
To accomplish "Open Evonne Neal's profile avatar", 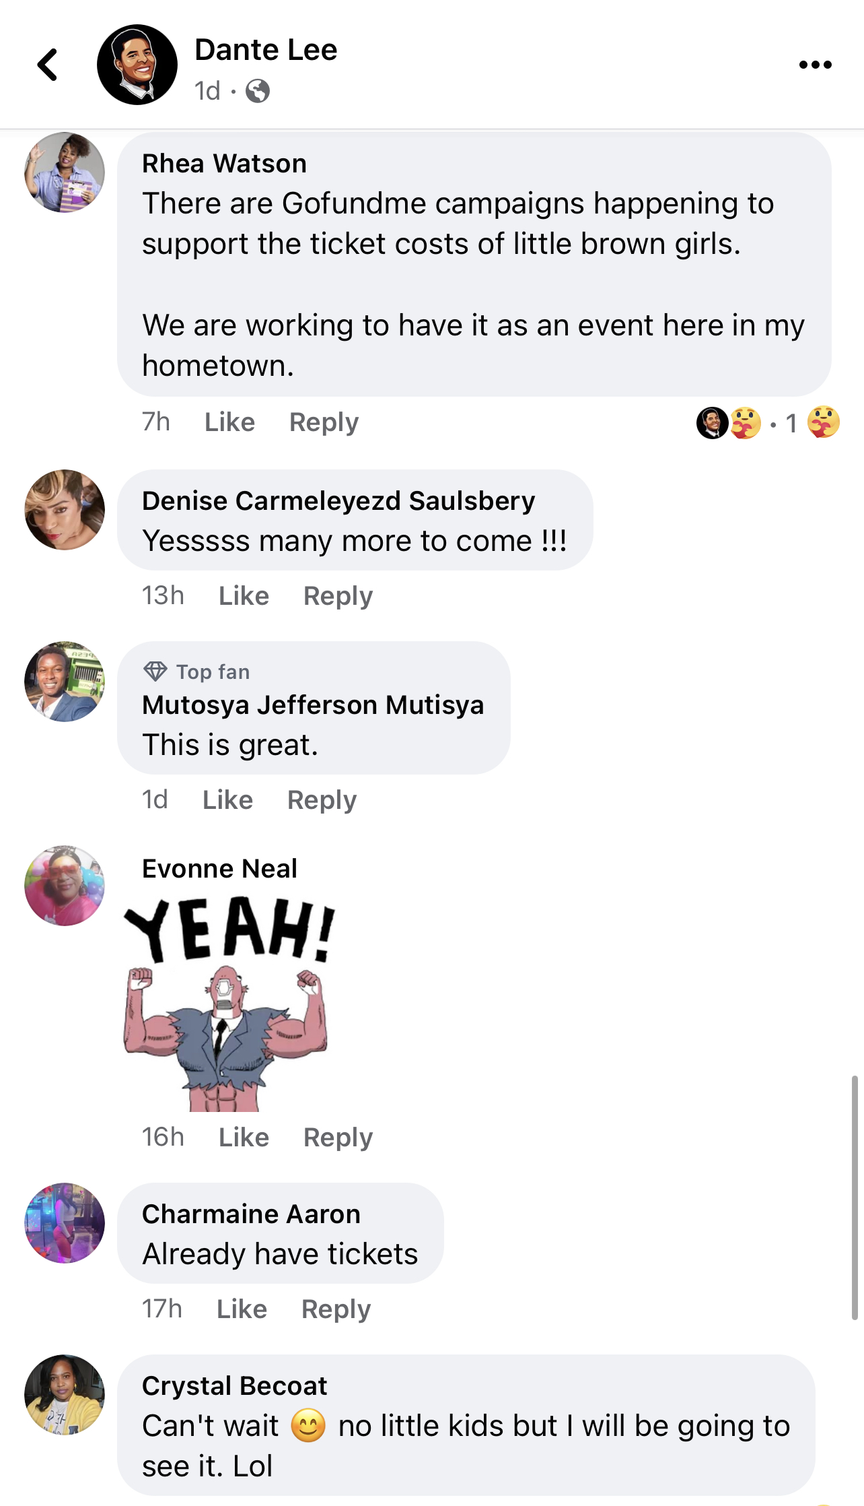I will click(65, 886).
